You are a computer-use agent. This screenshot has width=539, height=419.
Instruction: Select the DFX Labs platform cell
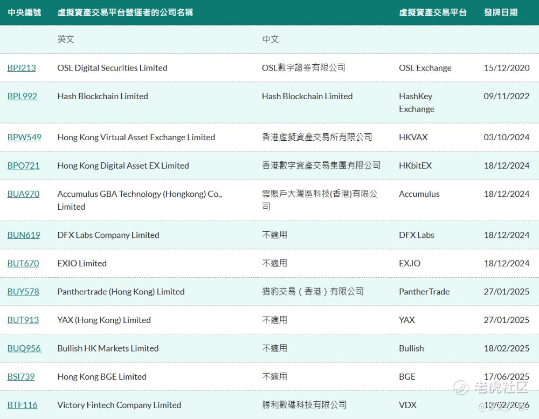click(417, 235)
